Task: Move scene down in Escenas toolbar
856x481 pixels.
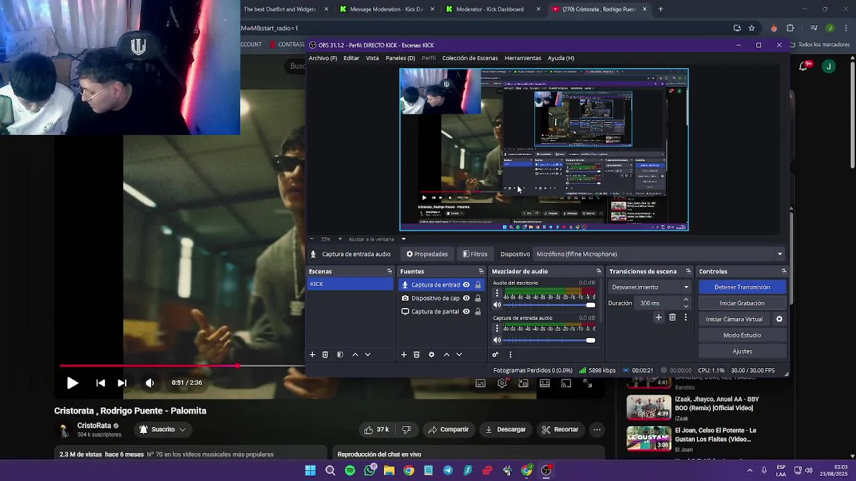Action: pyautogui.click(x=368, y=355)
